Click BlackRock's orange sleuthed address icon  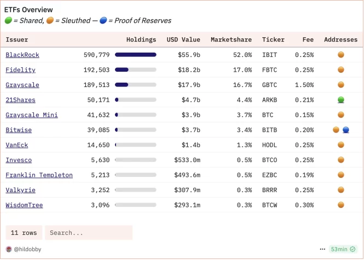coord(340,55)
